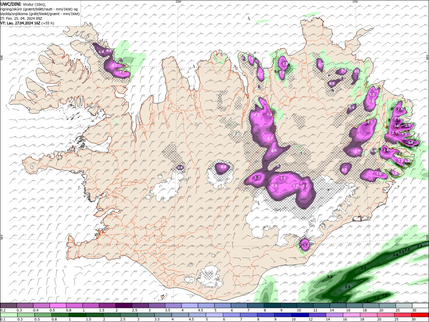Image resolution: width=429 pixels, height=322 pixels.
Task: Select the '0.2' label on the snow scale
Action: point(3,310)
